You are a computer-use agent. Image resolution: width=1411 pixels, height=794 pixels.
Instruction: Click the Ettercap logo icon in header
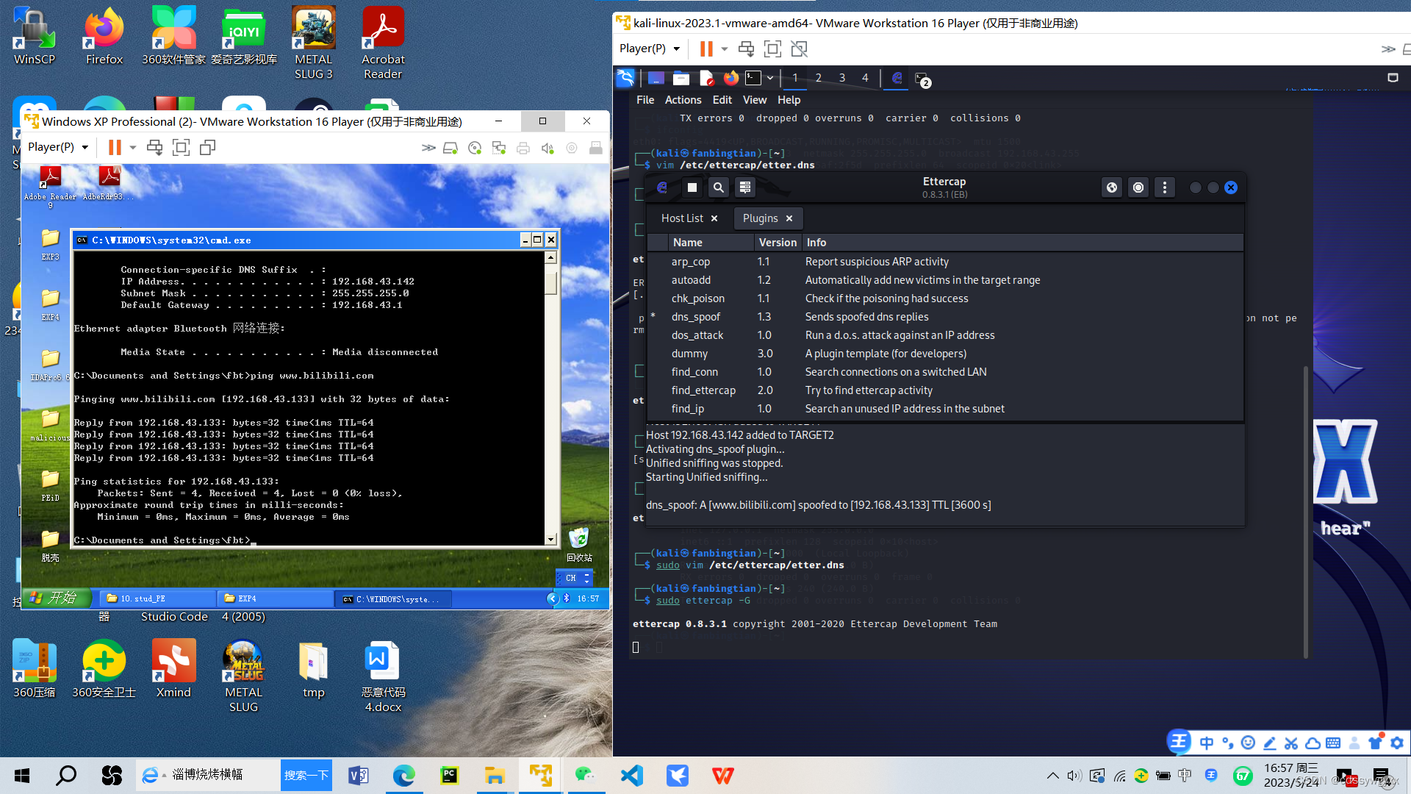pyautogui.click(x=662, y=187)
